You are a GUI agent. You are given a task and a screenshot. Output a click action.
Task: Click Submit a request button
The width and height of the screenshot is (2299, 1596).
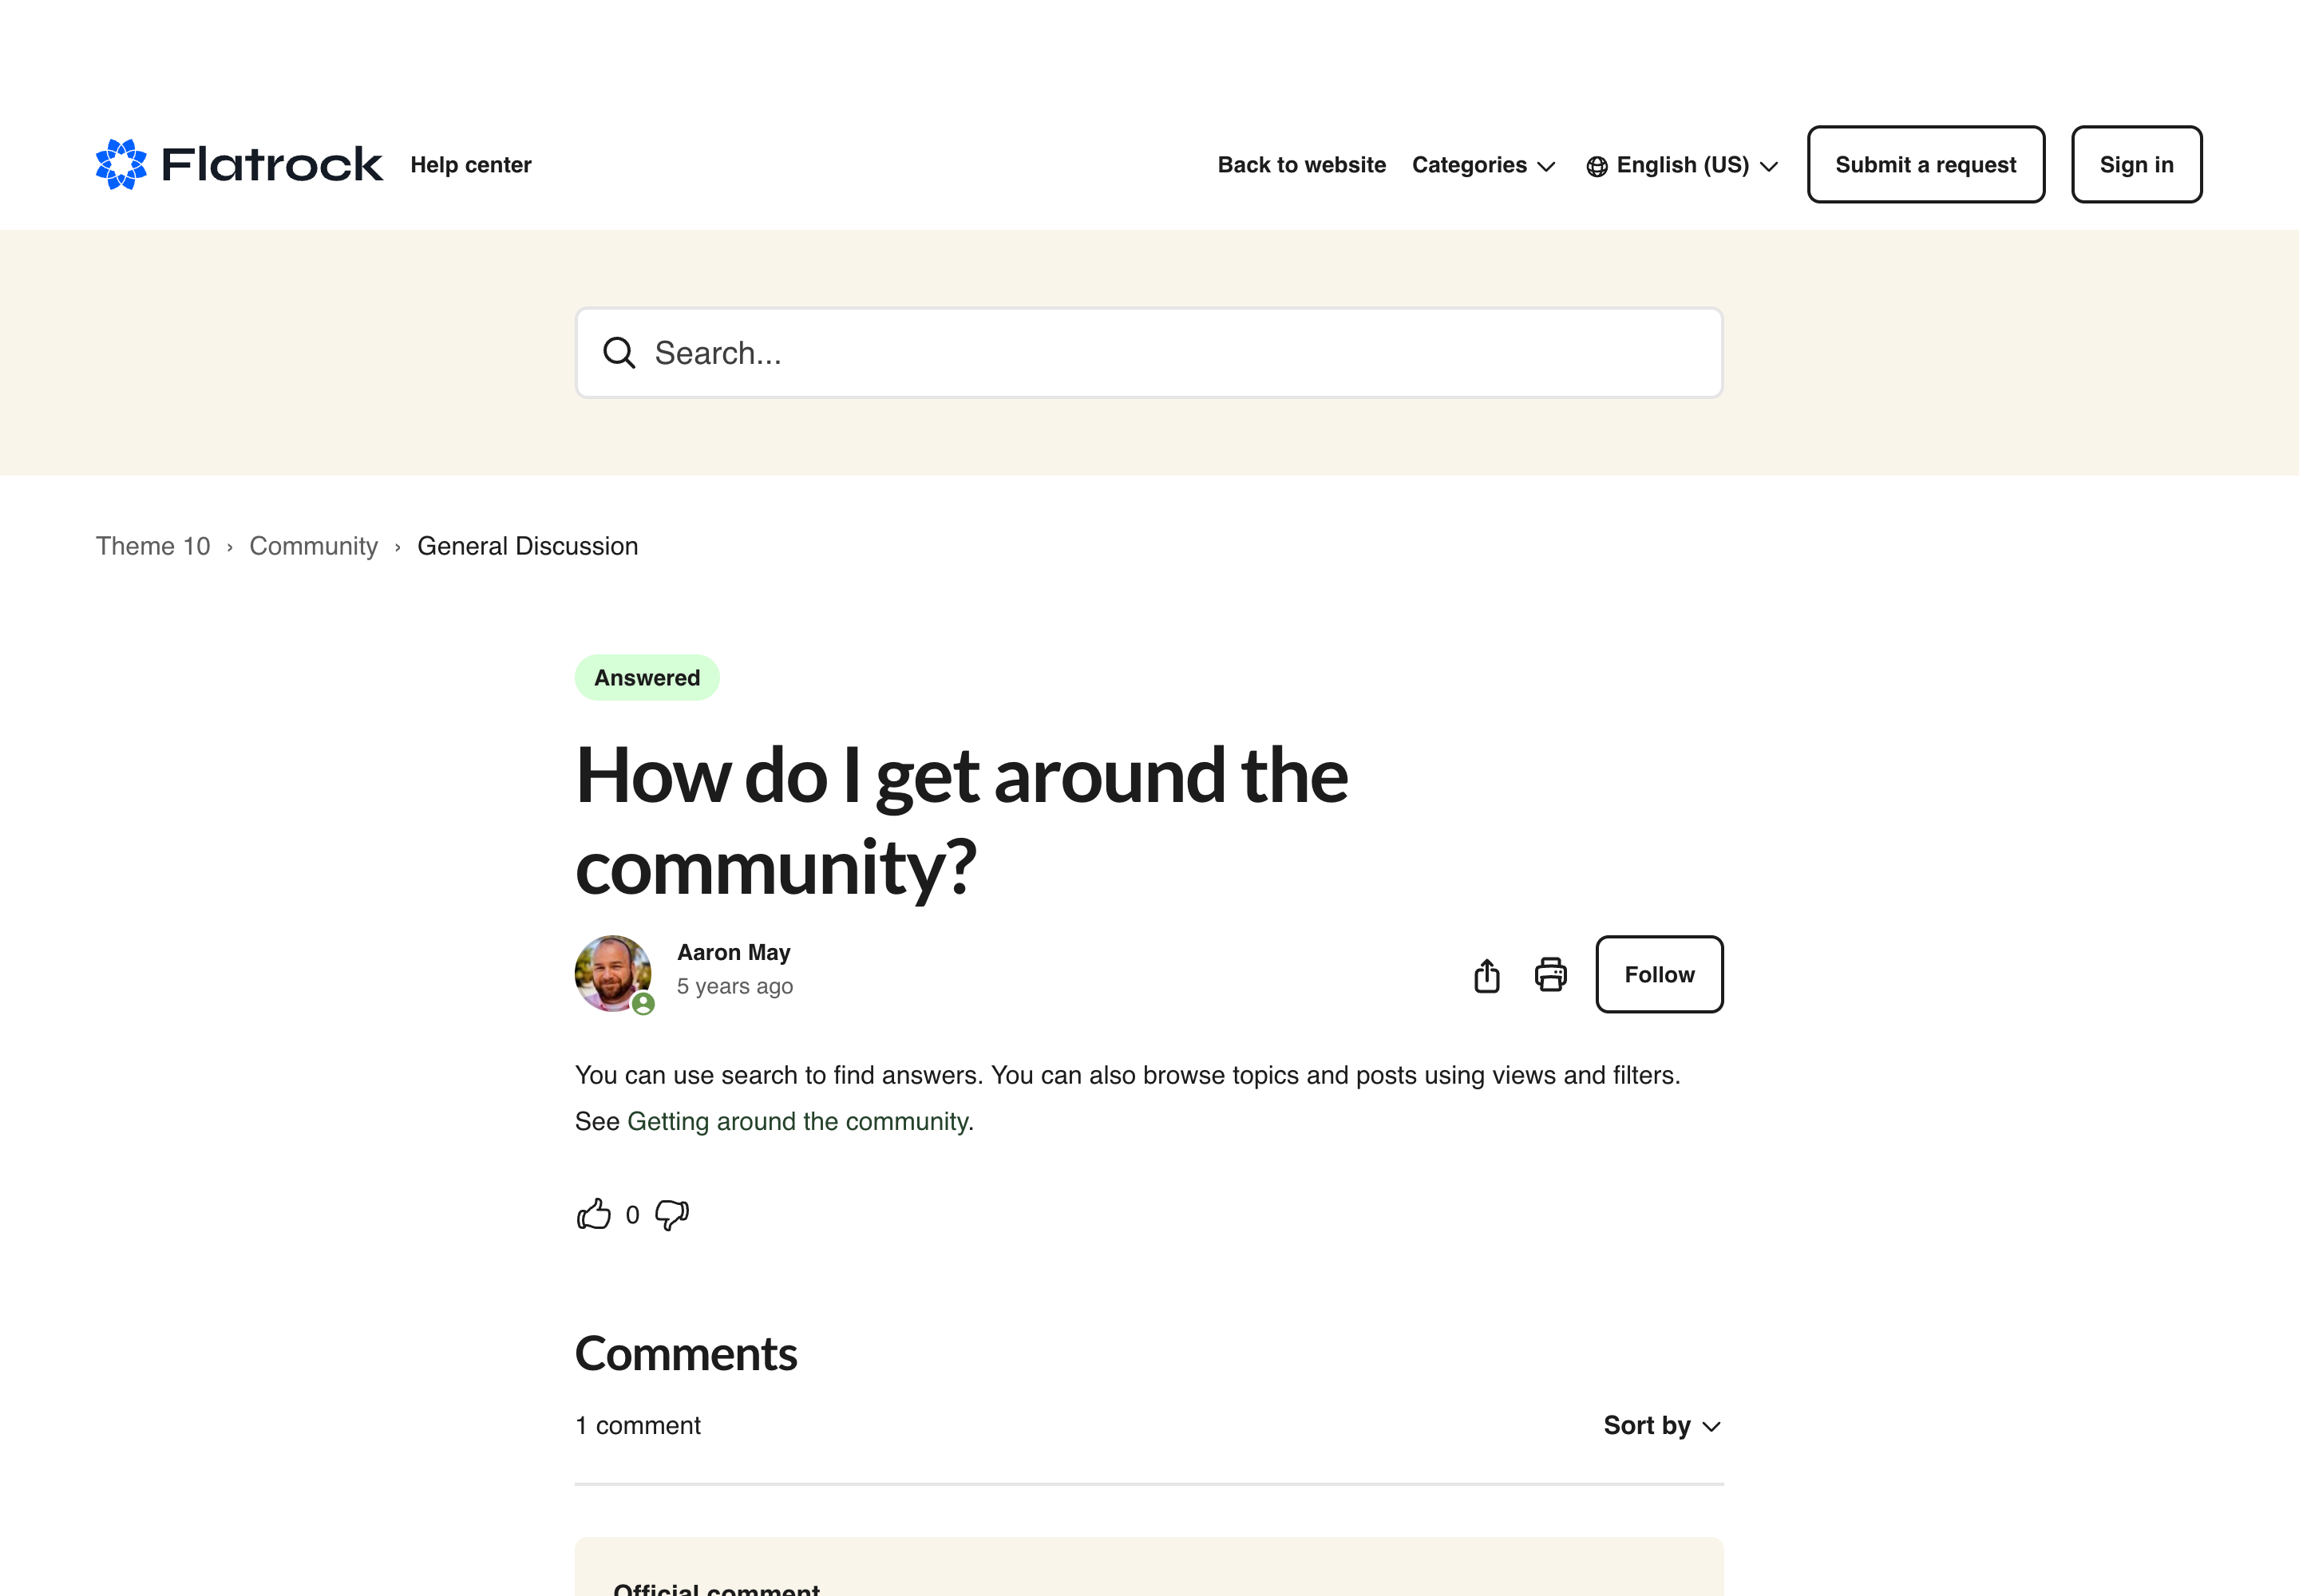tap(1925, 165)
